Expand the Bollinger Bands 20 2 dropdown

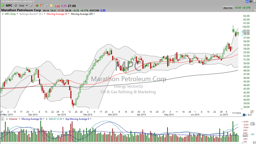click(32, 14)
